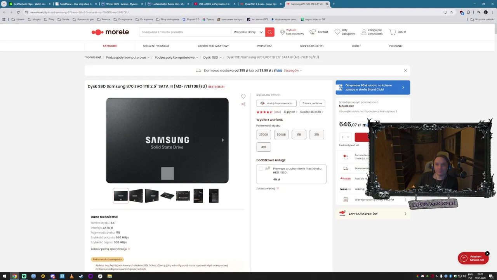Open the shopping cart icon
This screenshot has height=280, width=497.
(393, 32)
